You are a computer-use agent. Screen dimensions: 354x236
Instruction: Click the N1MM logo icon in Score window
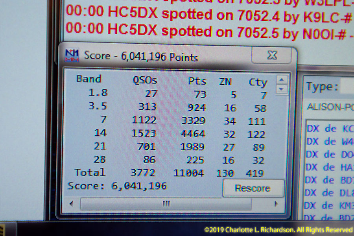[72, 55]
